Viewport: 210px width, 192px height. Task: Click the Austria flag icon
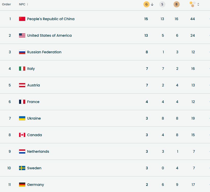[x=22, y=85]
